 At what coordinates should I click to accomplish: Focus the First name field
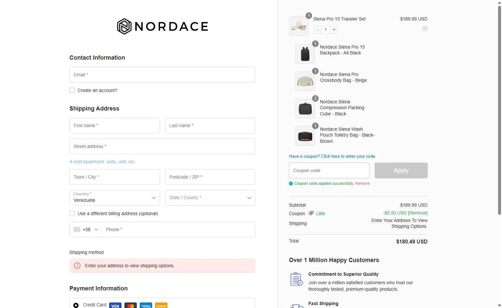click(115, 125)
